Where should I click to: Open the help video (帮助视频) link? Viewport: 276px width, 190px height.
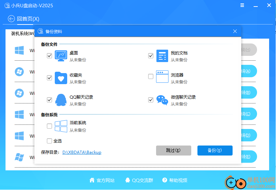(178, 180)
